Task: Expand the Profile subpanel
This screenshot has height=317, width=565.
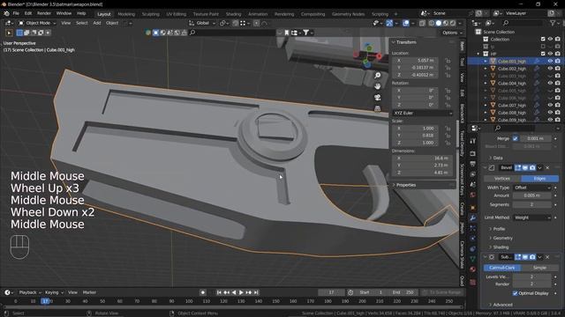Action: [x=498, y=229]
